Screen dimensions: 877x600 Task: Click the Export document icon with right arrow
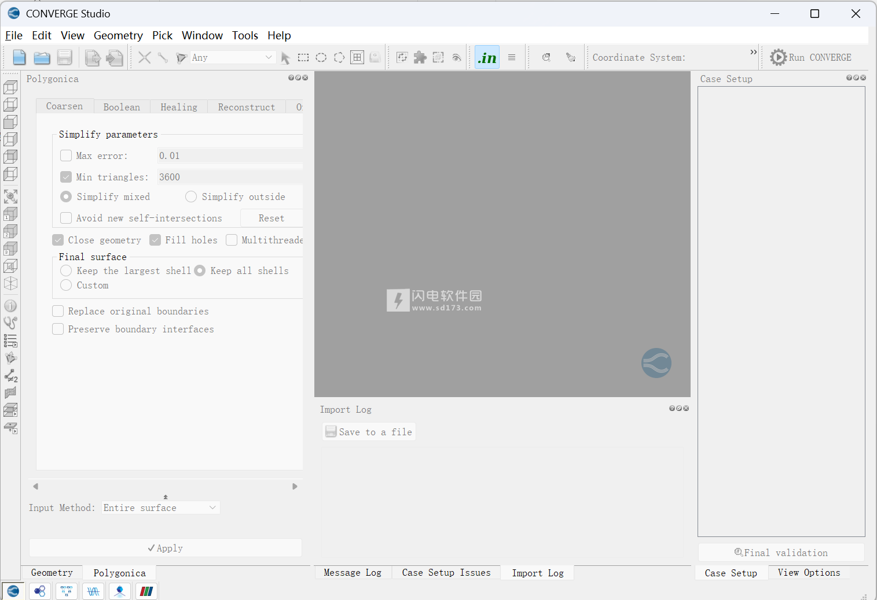point(92,57)
